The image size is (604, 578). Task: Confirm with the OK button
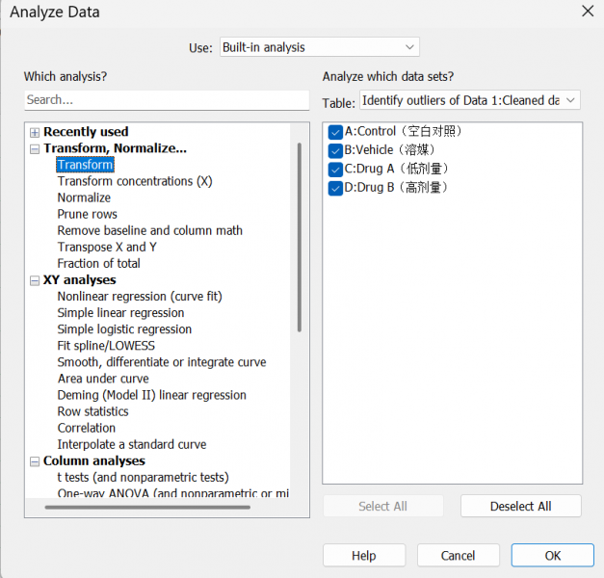point(552,555)
